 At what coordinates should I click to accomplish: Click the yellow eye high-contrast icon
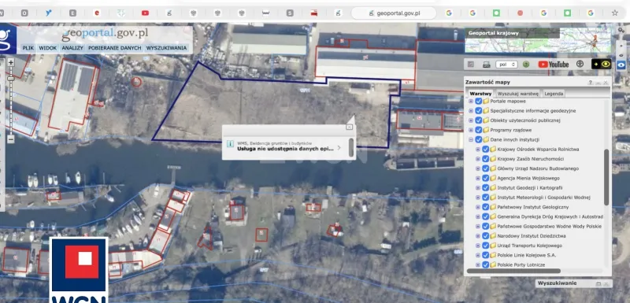pyautogui.click(x=601, y=64)
